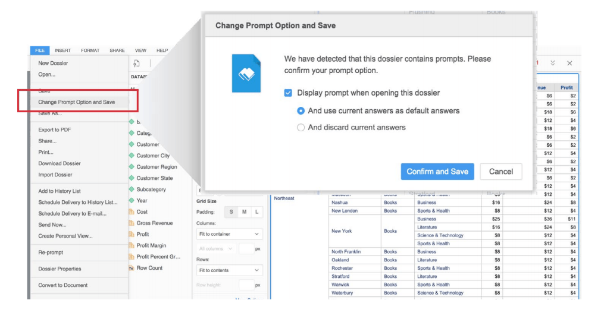Click the double-chevron collapse icon in the top-right toolbar
The width and height of the screenshot is (607, 316).
coord(552,63)
